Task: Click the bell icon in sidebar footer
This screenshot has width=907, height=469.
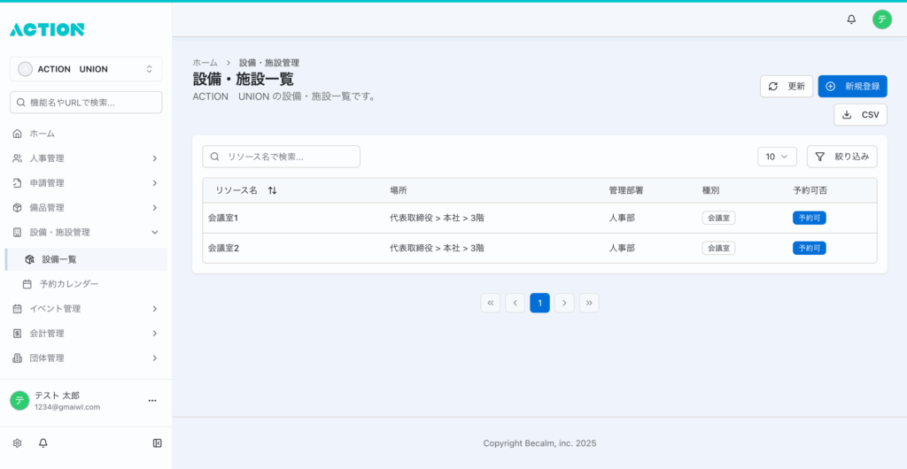Action: tap(43, 442)
